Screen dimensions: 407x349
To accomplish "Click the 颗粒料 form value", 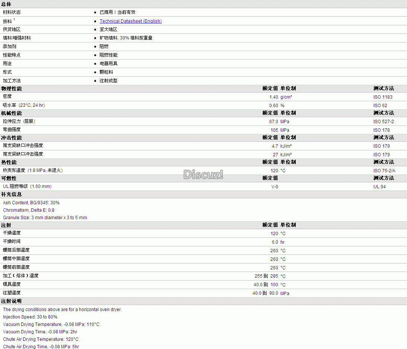I will click(106, 72).
